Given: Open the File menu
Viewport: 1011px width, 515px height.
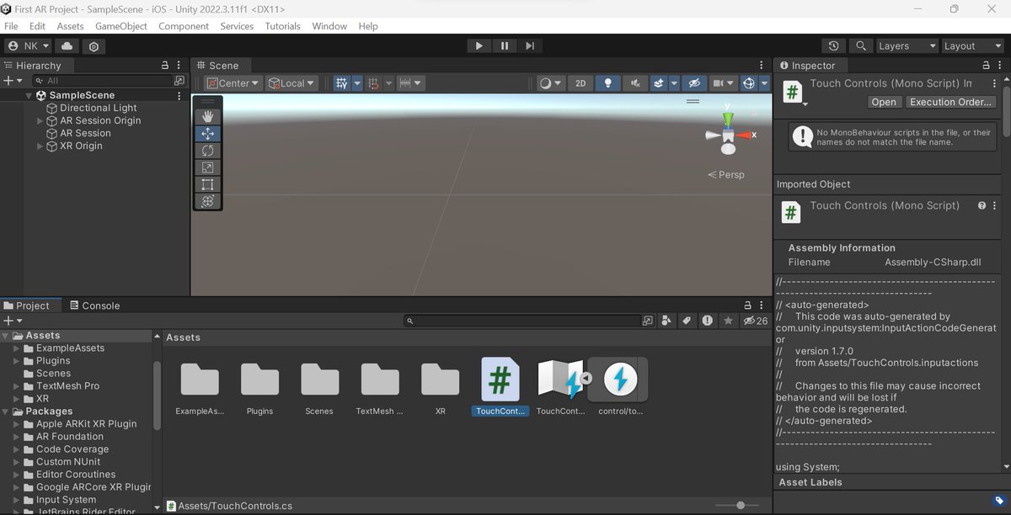Looking at the screenshot, I should coord(11,26).
